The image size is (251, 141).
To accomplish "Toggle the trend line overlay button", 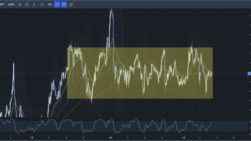I will point(57,4).
